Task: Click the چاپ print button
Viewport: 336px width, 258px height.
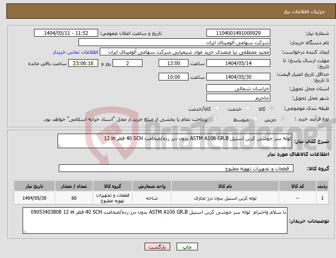Action: coord(187,247)
